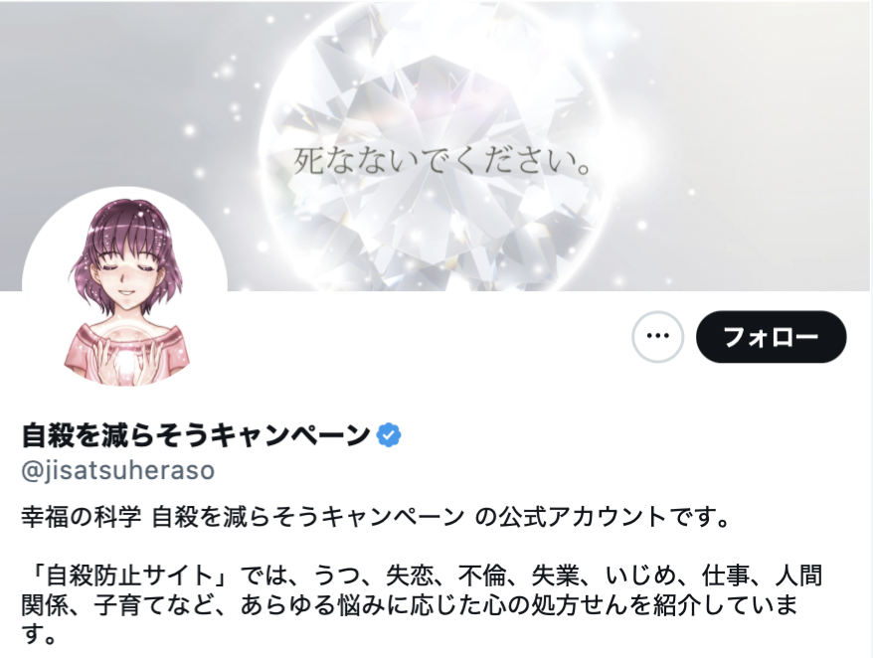Click 幸福の科学 at the bio's start
Image resolution: width=873 pixels, height=658 pixels.
pos(82,517)
